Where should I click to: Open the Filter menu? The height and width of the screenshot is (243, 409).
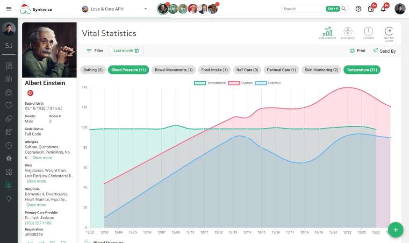(x=95, y=50)
